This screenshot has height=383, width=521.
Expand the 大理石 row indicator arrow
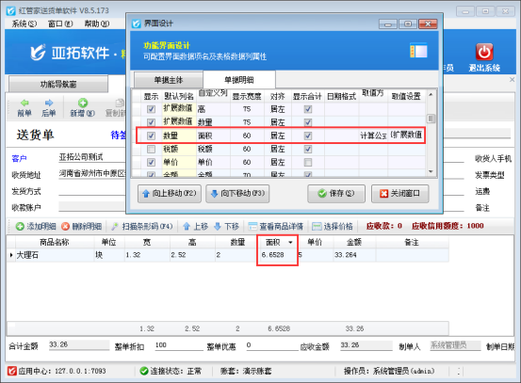click(11, 255)
